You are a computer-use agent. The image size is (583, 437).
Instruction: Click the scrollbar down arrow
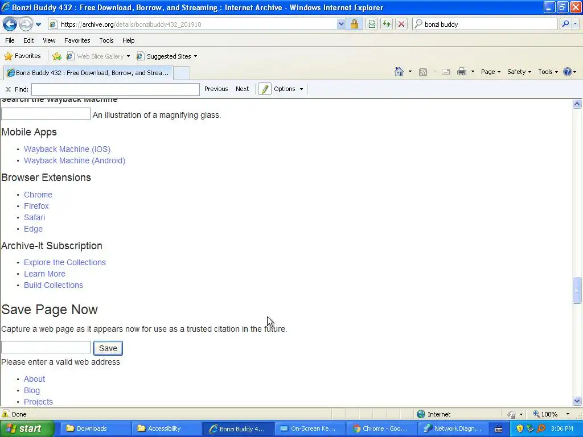coord(577,401)
